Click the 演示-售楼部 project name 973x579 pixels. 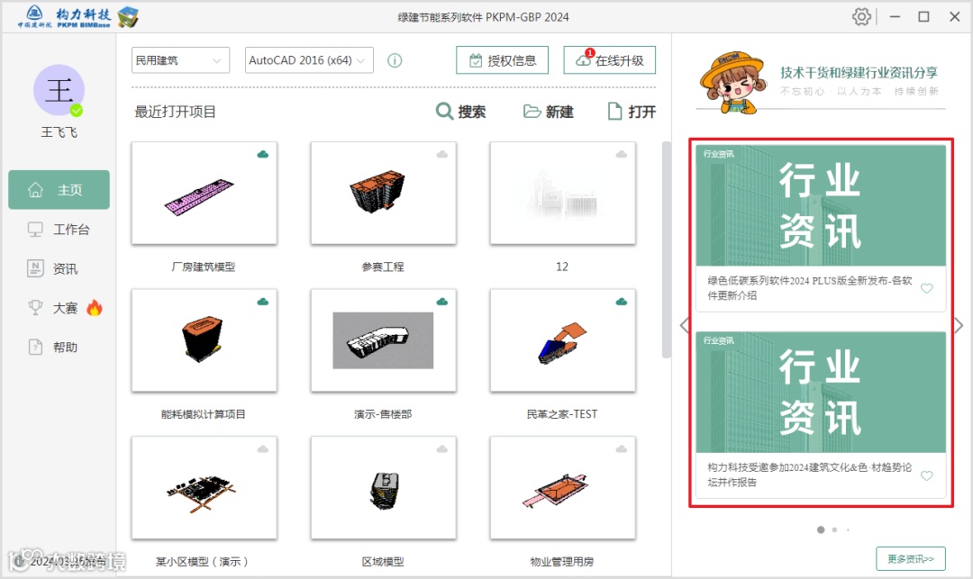383,414
